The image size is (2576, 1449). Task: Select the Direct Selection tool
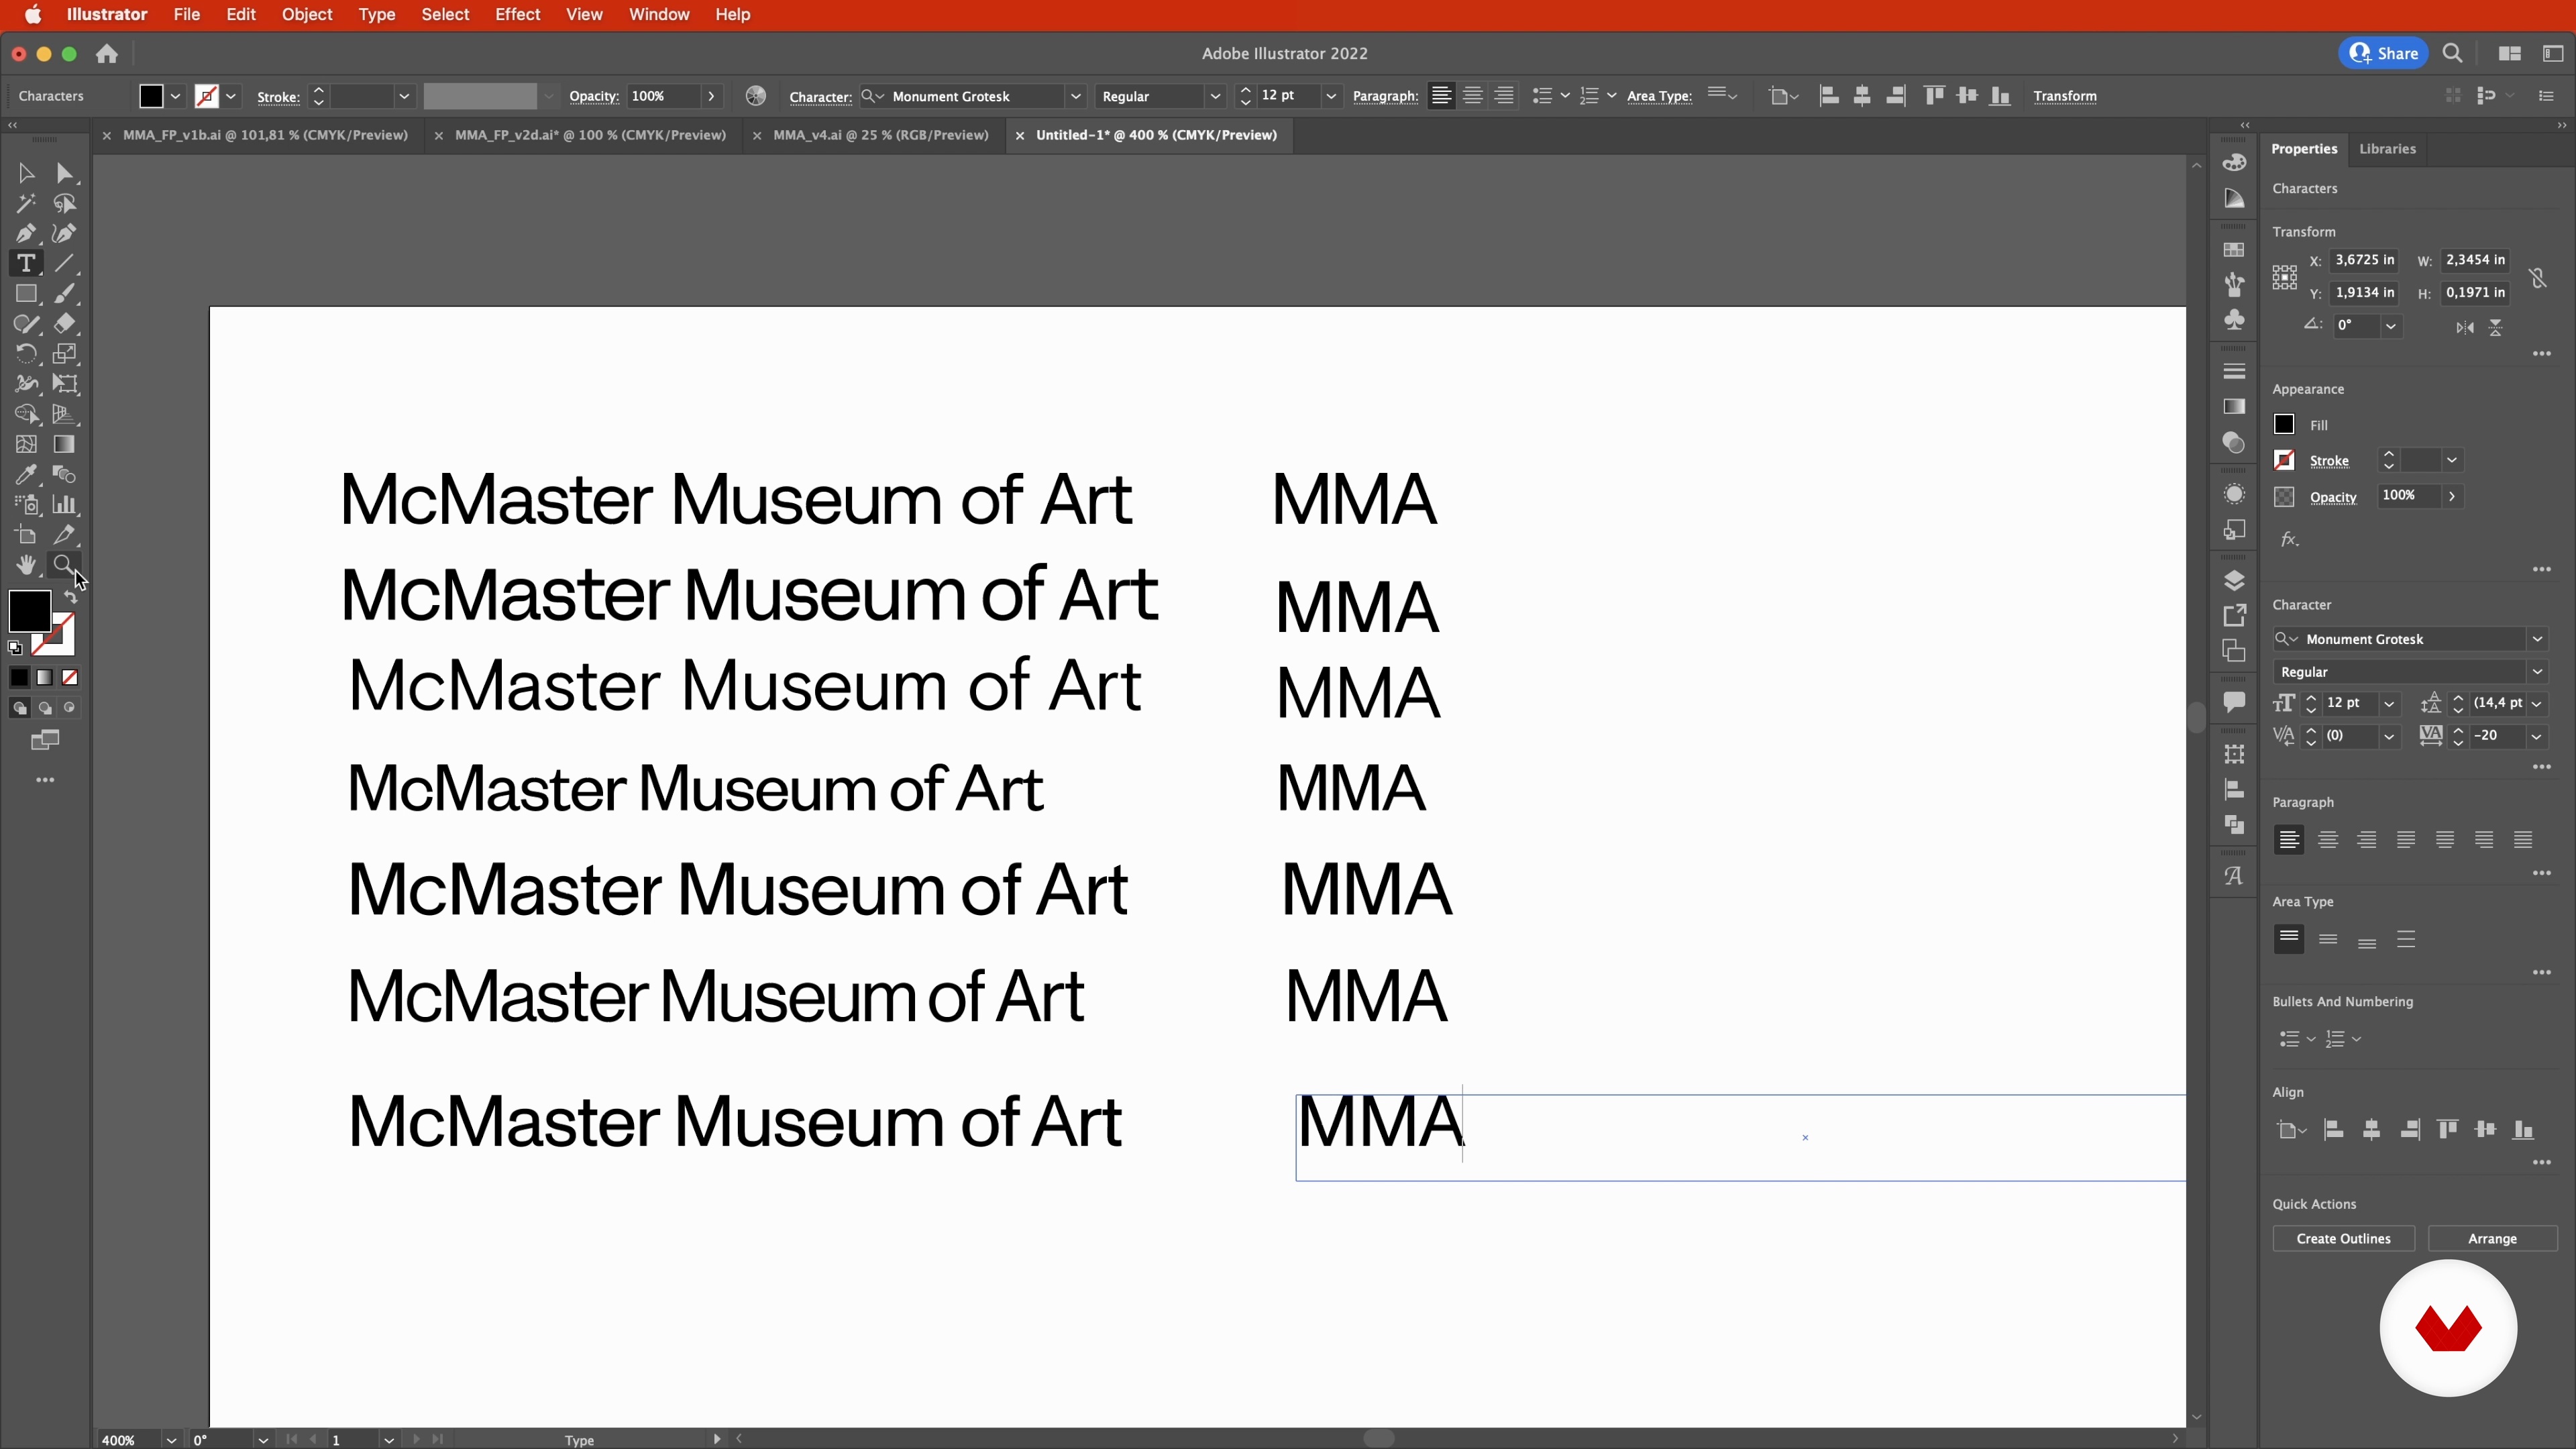pos(65,174)
